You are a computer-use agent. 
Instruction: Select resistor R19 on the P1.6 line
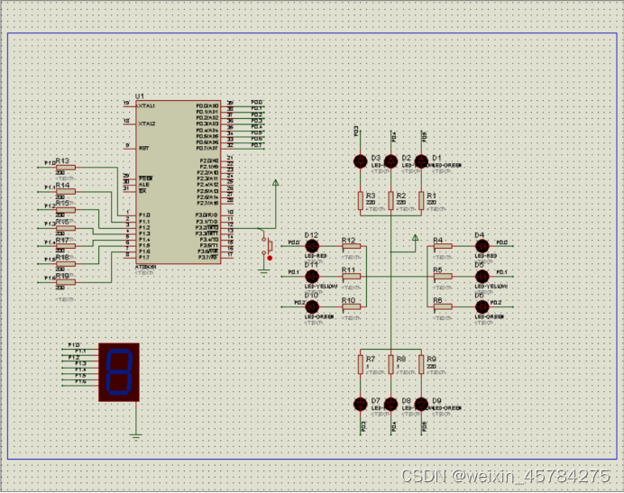coord(66,282)
